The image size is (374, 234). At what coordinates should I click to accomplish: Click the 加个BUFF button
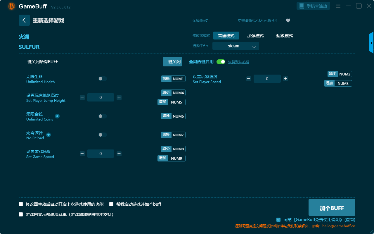tap(332, 207)
